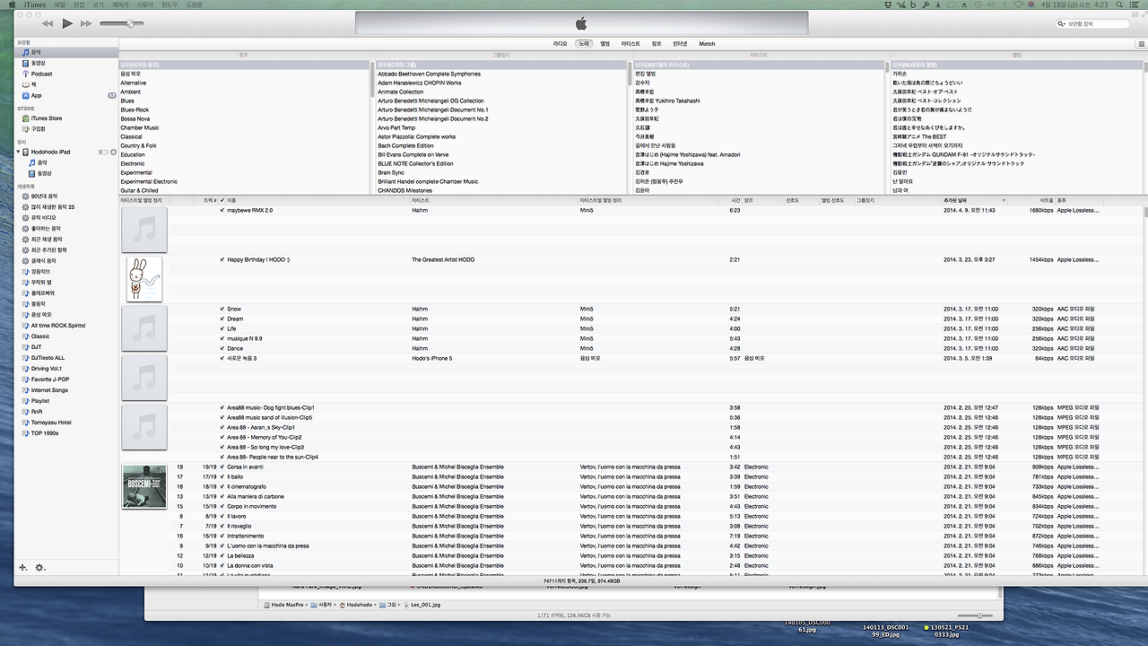Start playback with the Play button
Screen dimensions: 1148x646
click(x=67, y=23)
